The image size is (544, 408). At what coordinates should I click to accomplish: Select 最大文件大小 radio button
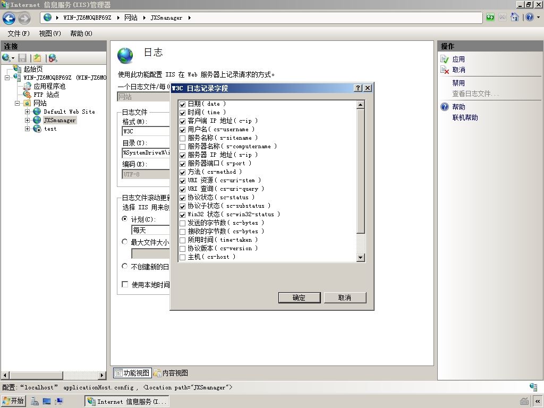pyautogui.click(x=124, y=242)
